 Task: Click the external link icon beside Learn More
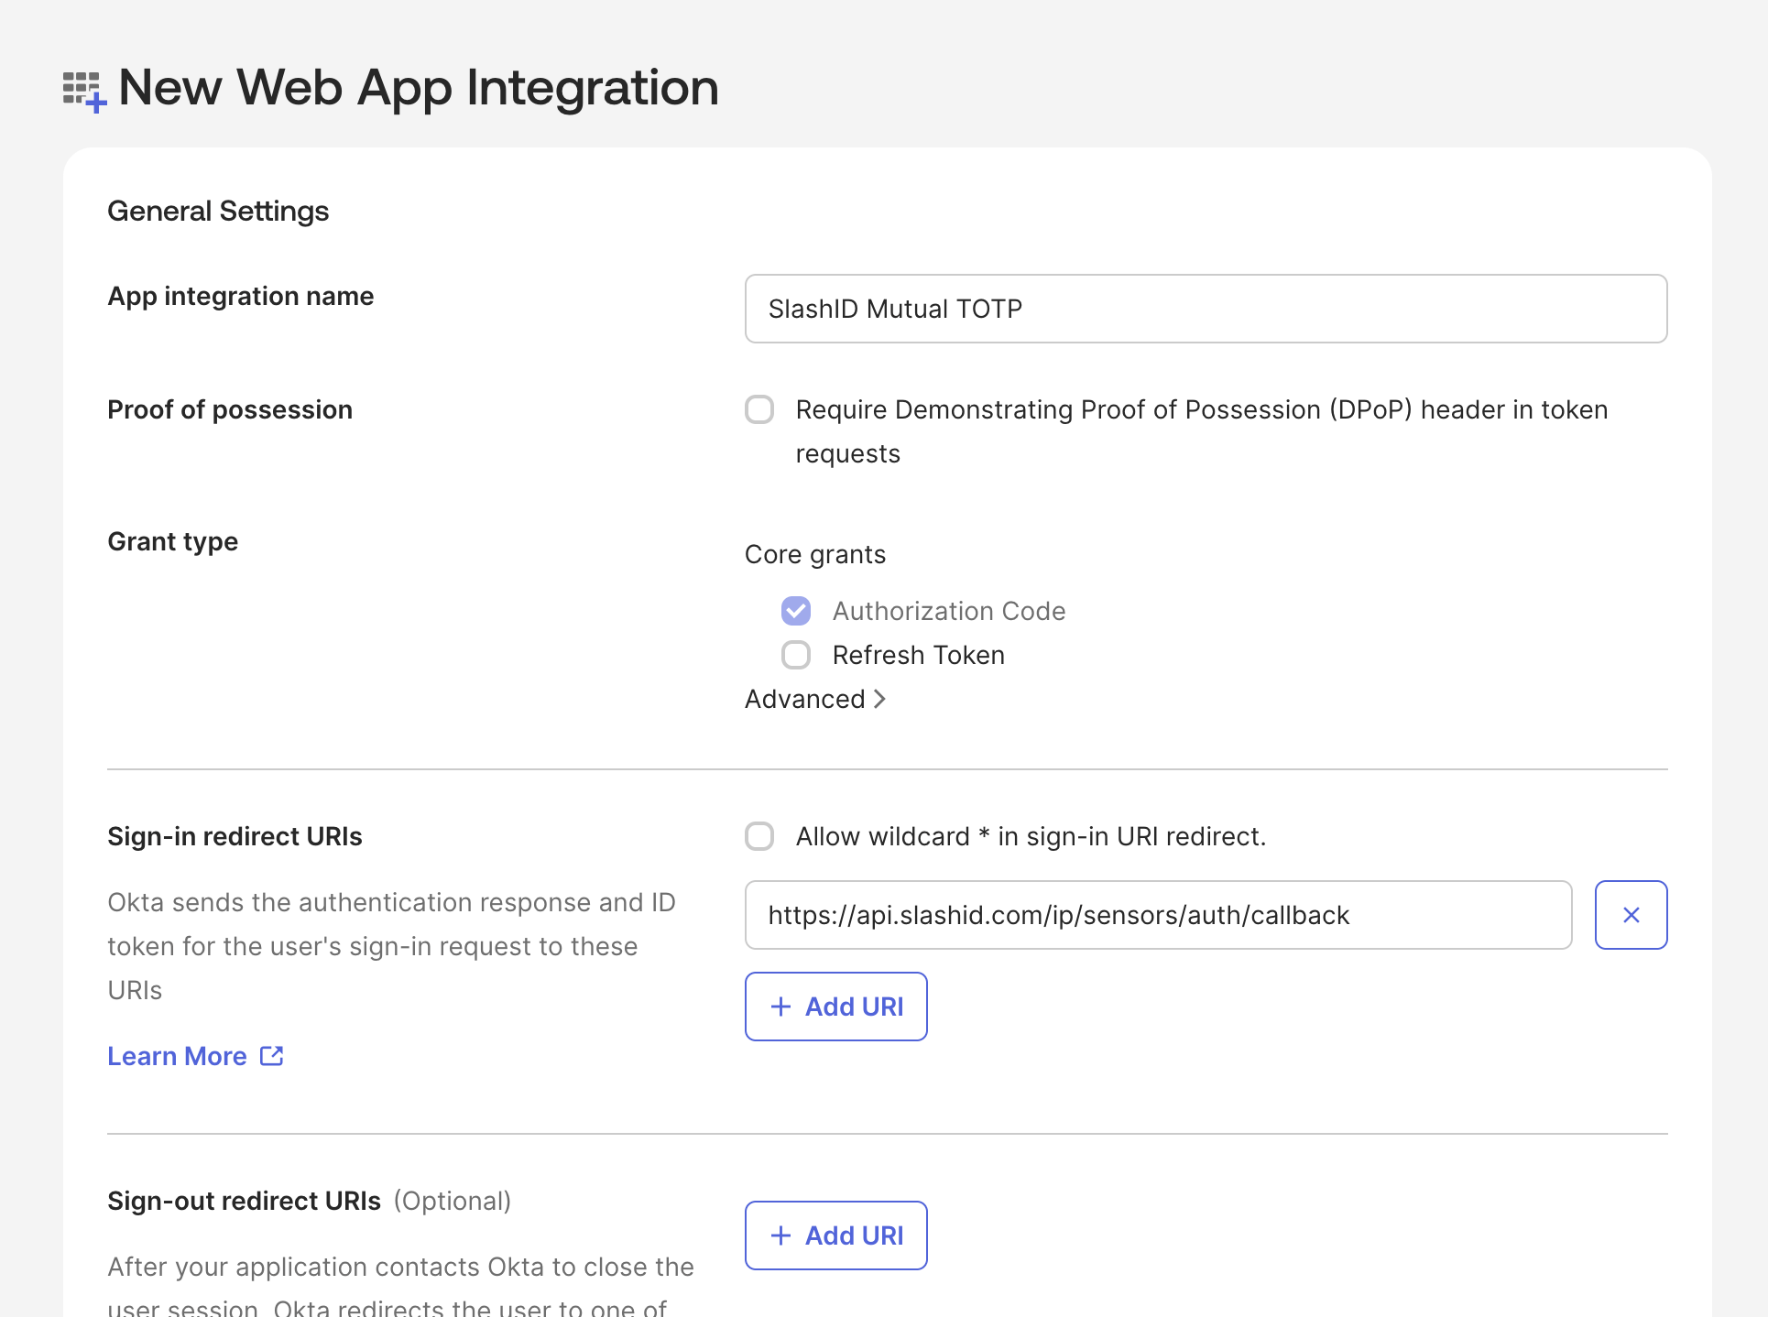tap(272, 1056)
